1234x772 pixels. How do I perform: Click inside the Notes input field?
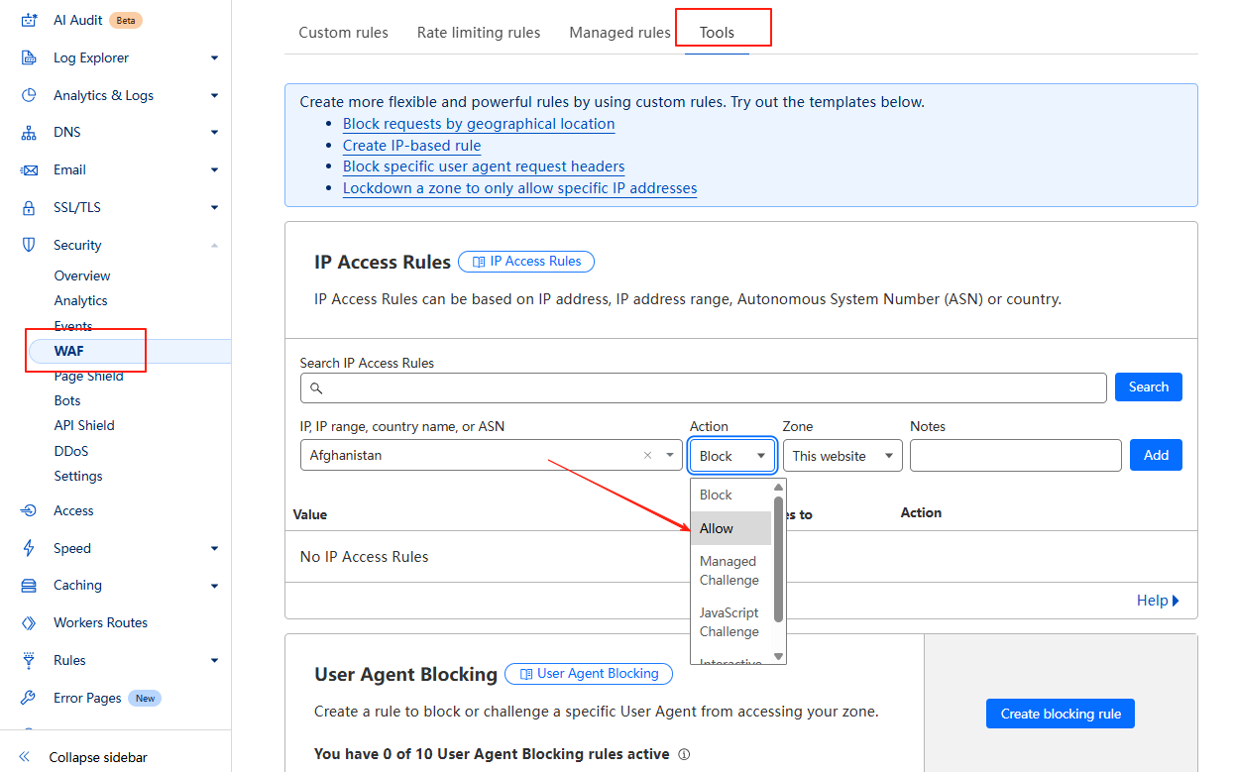1015,455
